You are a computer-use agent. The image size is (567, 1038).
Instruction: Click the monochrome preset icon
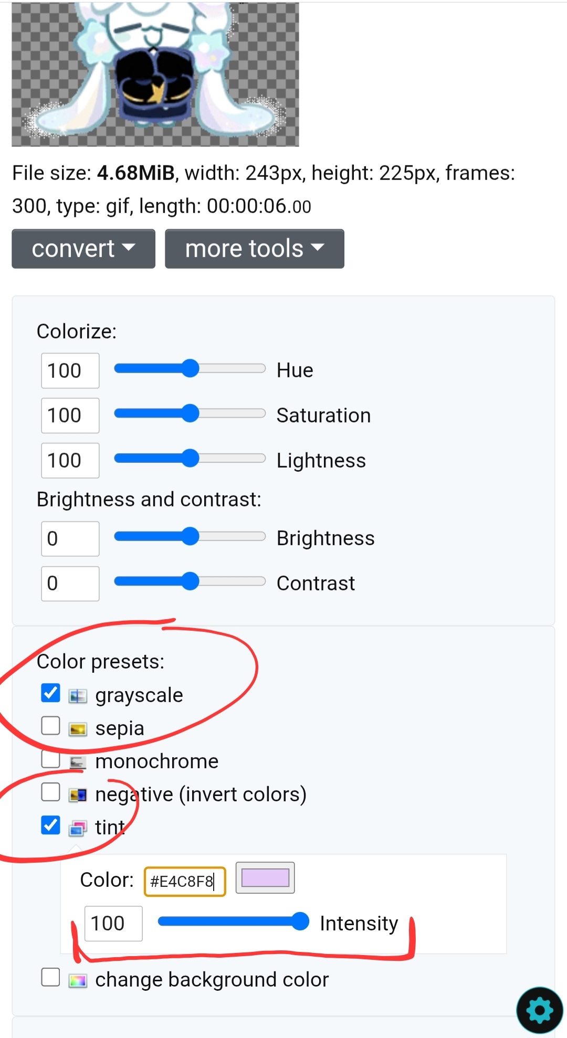click(78, 762)
